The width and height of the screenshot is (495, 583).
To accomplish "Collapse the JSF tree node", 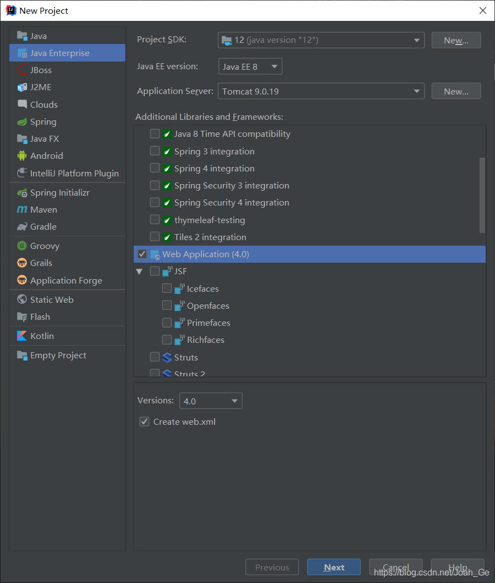I will (x=140, y=271).
